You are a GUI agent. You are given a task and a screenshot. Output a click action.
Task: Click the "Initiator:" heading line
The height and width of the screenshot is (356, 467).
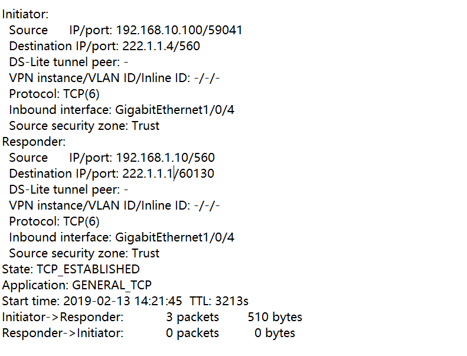(25, 14)
